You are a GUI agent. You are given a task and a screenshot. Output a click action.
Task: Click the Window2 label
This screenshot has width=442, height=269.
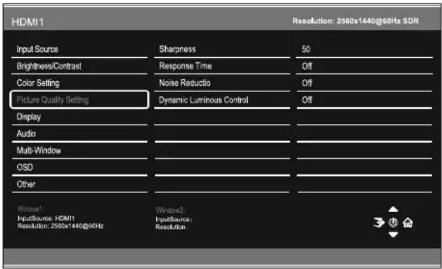click(x=170, y=210)
